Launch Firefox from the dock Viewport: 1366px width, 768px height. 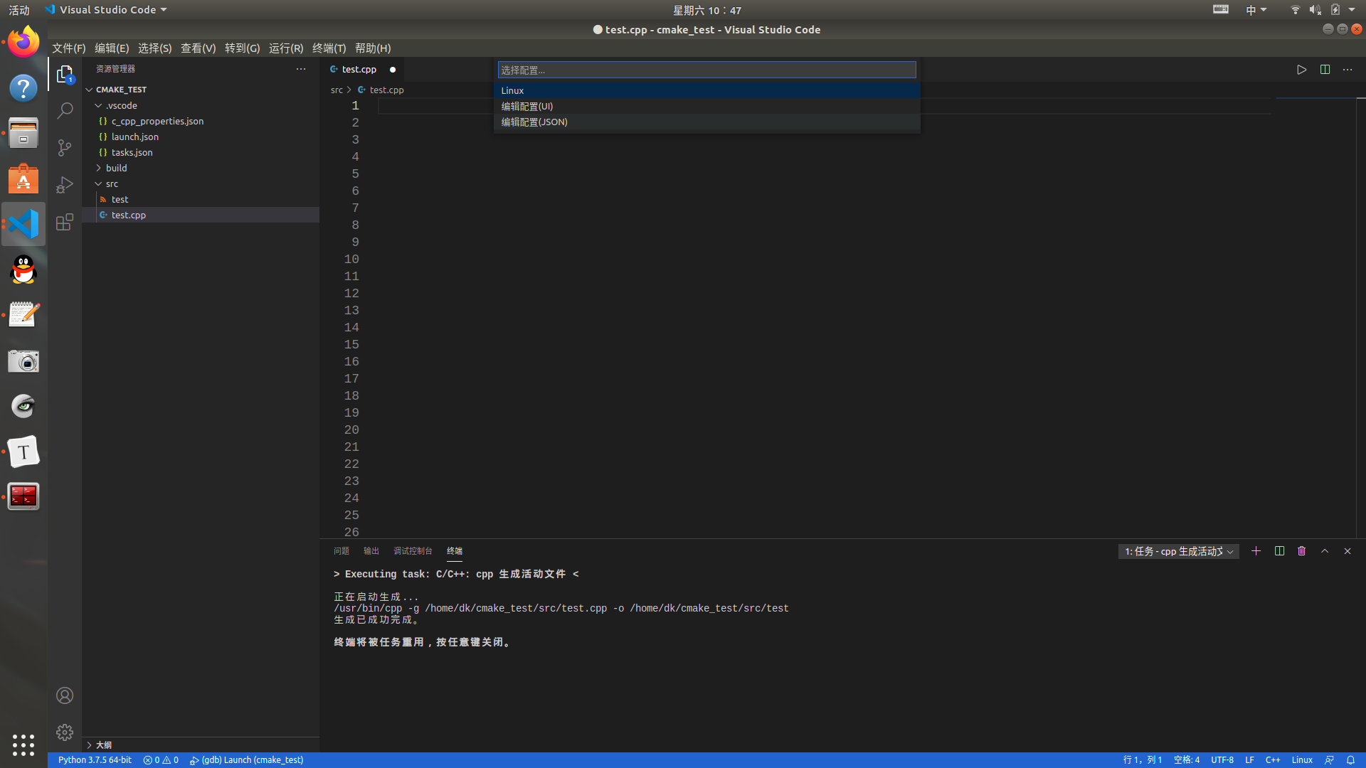23,43
